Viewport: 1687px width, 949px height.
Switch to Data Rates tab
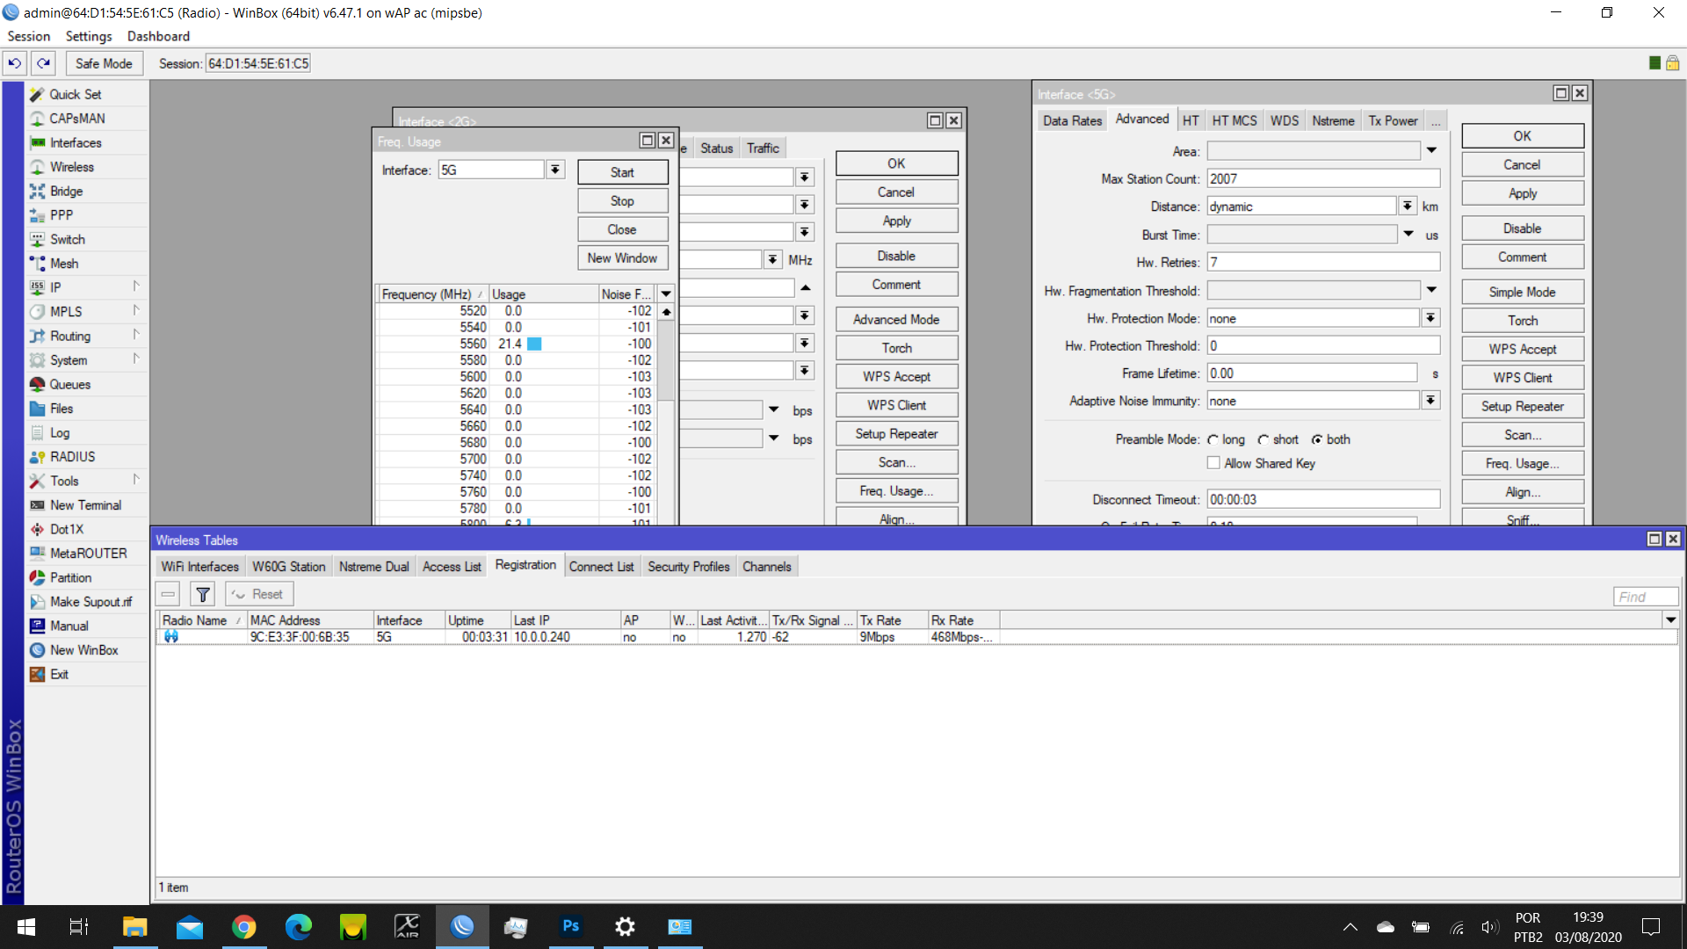point(1072,120)
